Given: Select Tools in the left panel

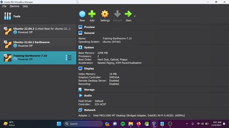Looking at the screenshot, I should (38, 16).
